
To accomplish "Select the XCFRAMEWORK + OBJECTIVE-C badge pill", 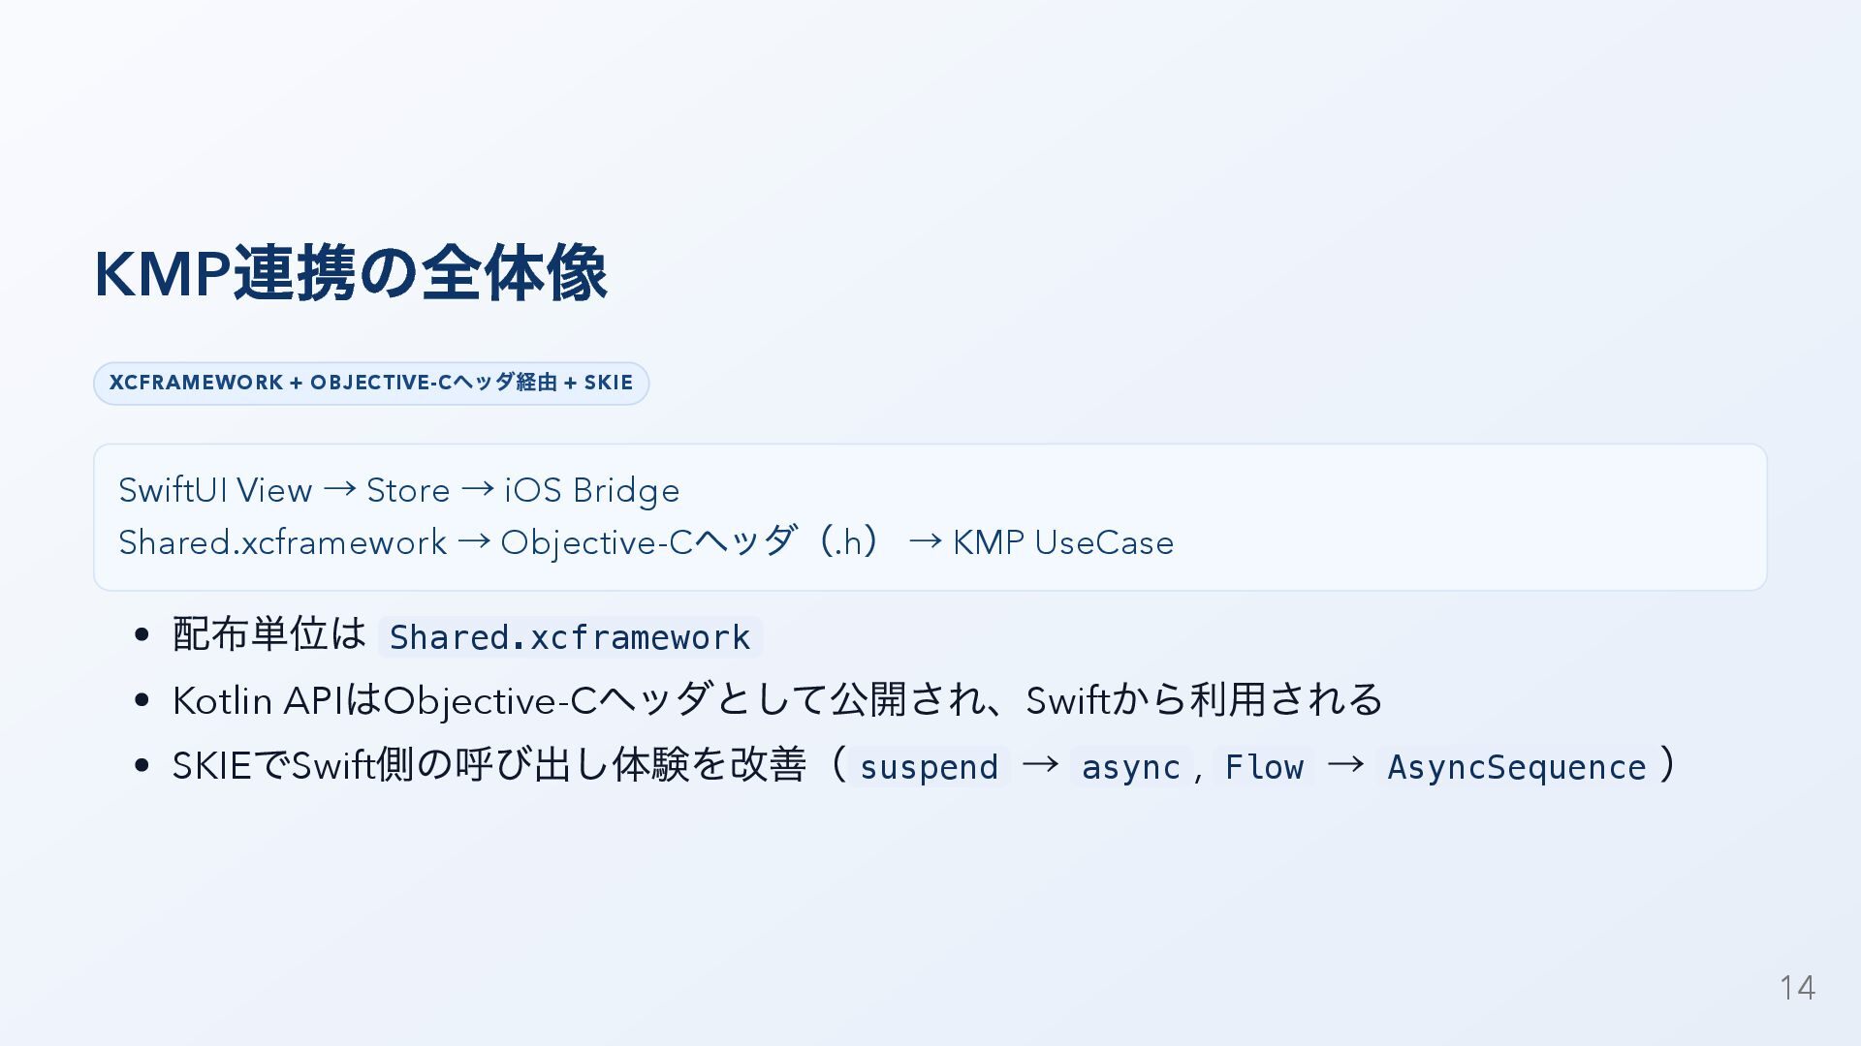I will pyautogui.click(x=371, y=383).
